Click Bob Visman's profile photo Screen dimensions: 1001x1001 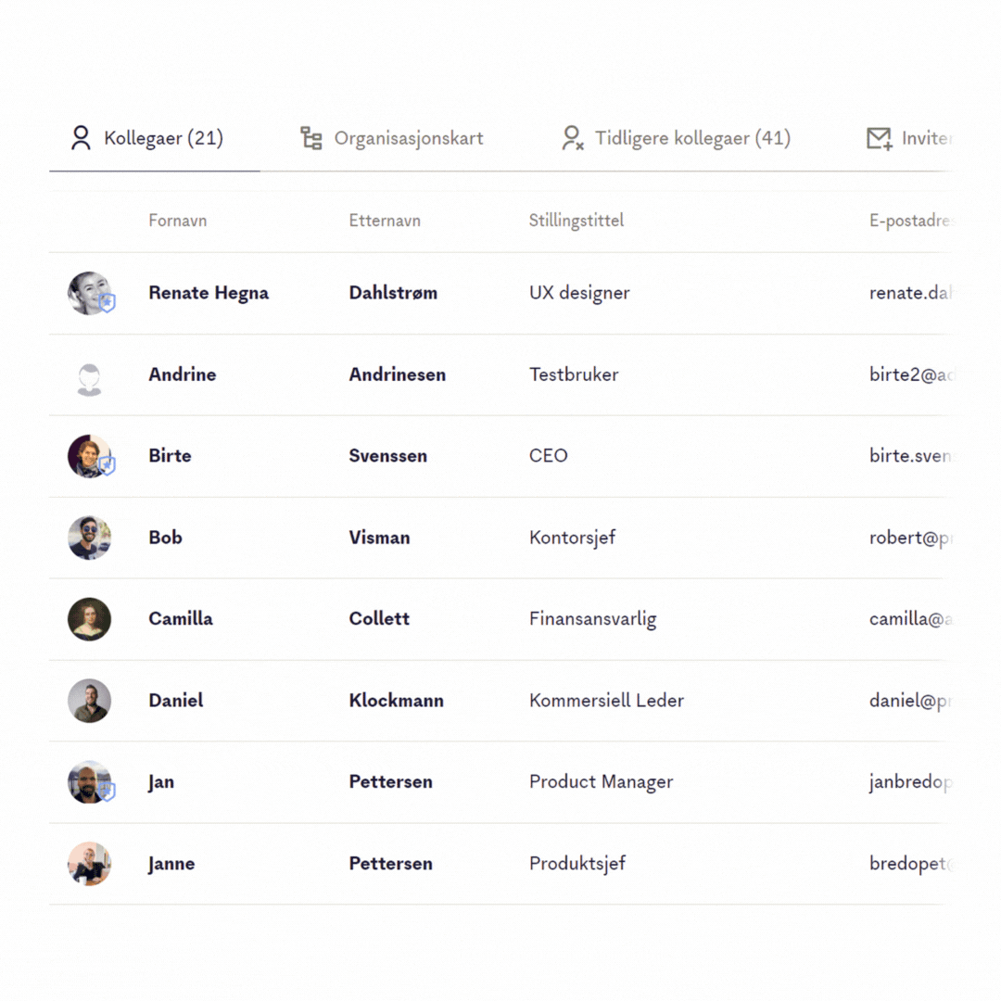tap(89, 538)
